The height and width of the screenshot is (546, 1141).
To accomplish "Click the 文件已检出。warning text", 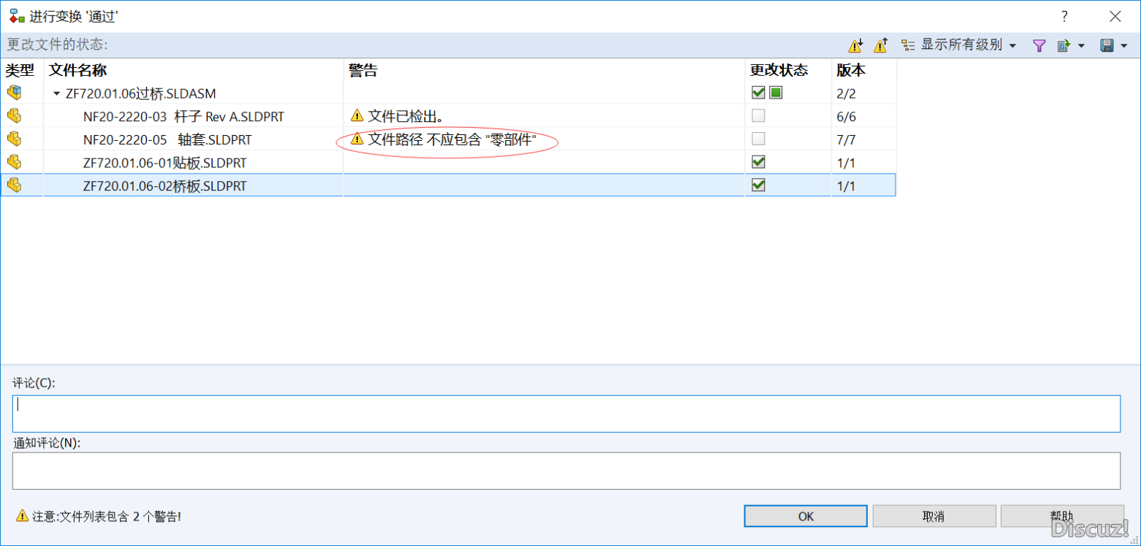I will [x=405, y=115].
